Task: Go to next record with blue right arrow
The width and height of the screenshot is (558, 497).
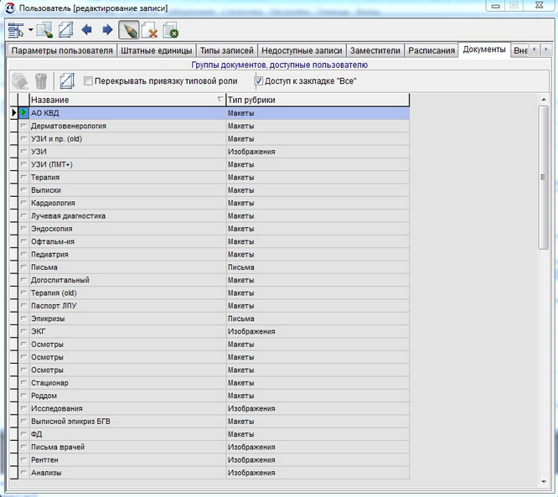Action: point(107,29)
